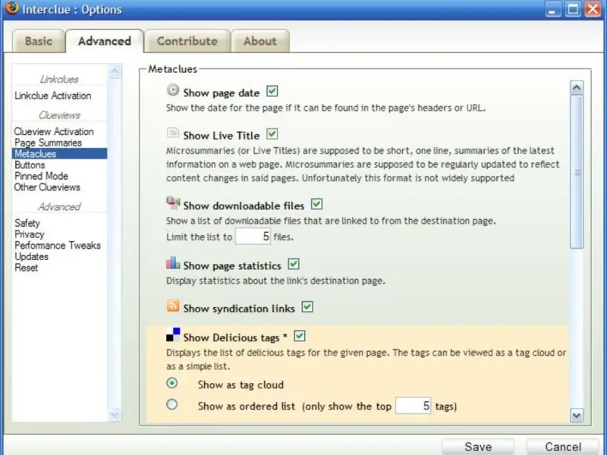Click the Metaclues panel scroll up arrow
This screenshot has height=455, width=607.
pos(577,88)
